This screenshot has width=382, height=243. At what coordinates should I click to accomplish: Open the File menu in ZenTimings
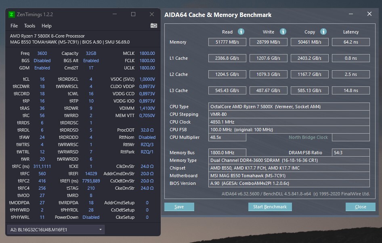pyautogui.click(x=14, y=26)
